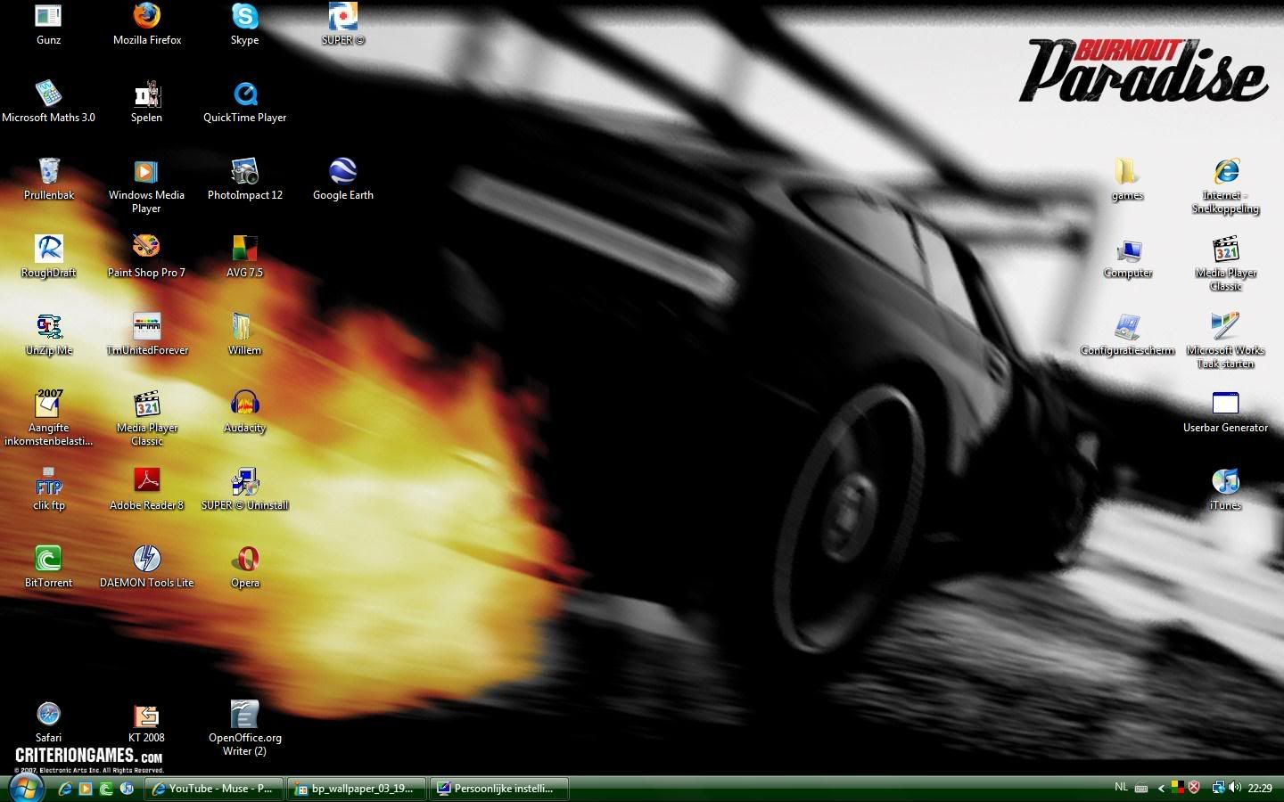This screenshot has width=1284, height=802.
Task: Open OpenOffice.org Writer (2) shortcut
Action: click(x=244, y=728)
